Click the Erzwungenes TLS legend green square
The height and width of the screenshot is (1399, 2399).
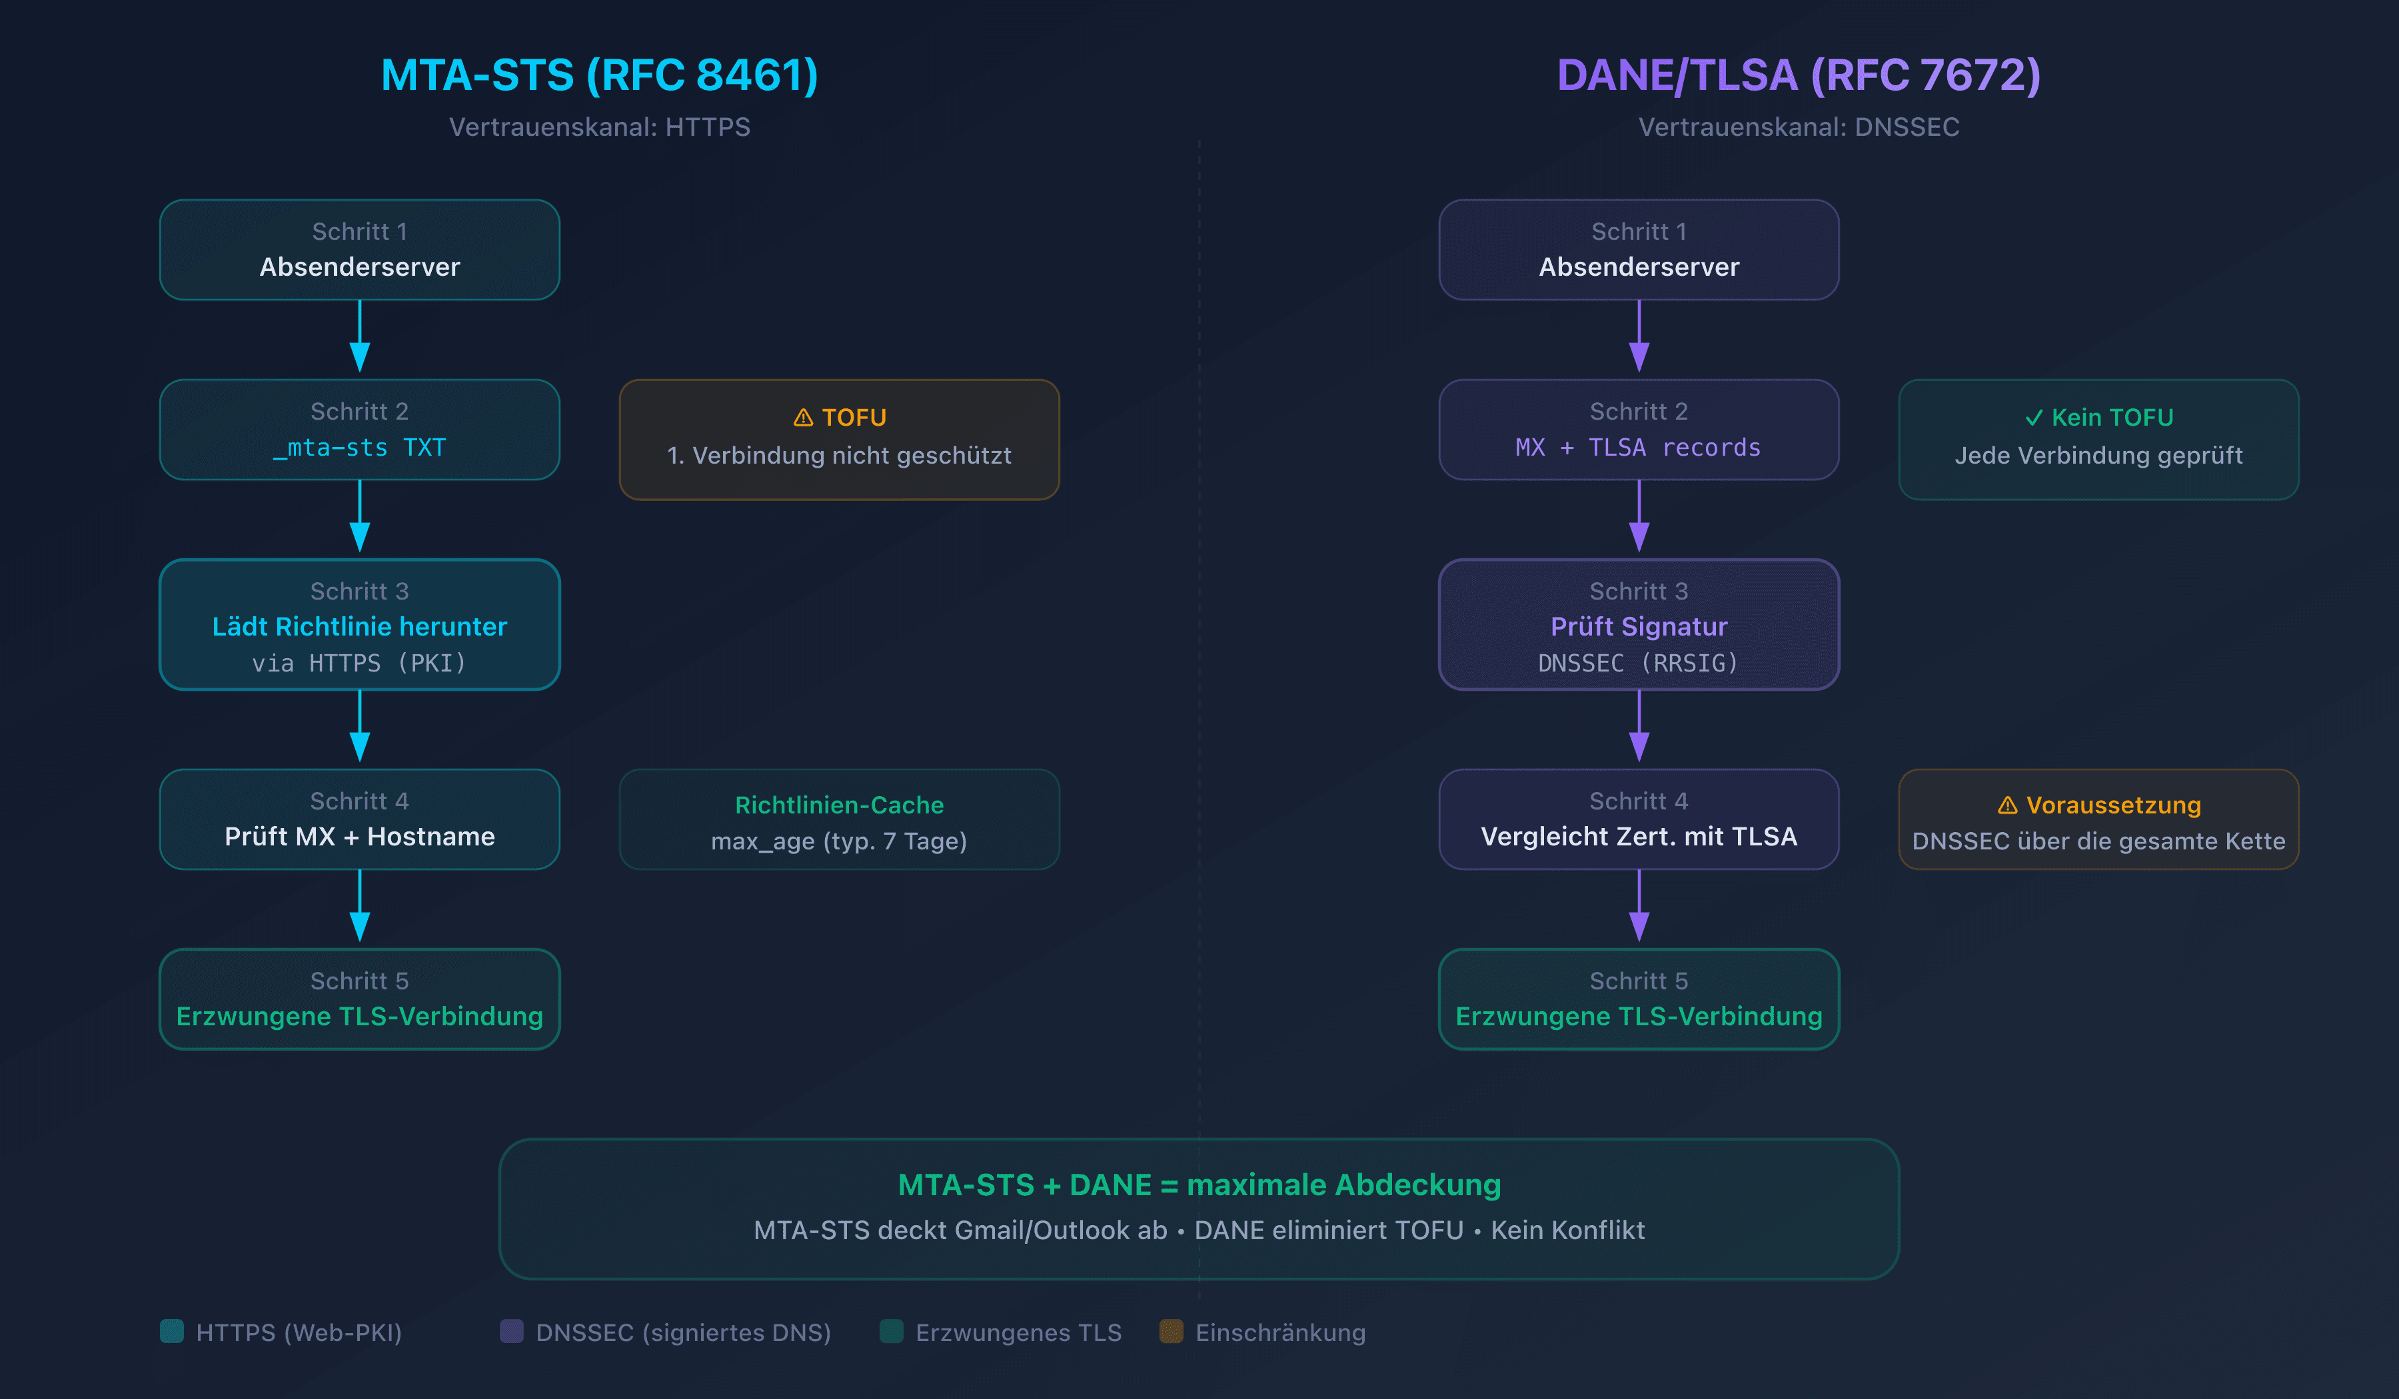click(891, 1332)
